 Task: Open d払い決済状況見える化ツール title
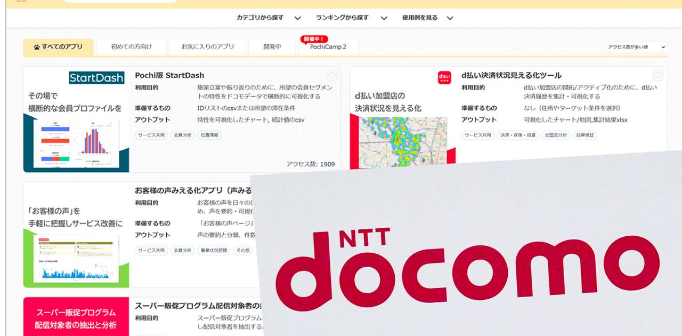511,75
